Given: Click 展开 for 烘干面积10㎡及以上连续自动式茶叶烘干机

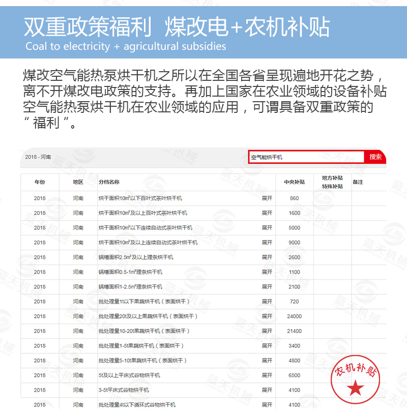Looking at the screenshot, I should tap(267, 243).
